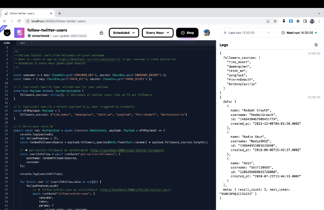324x210 pixels.
Task: Click the const token code line
Action: click(83, 79)
